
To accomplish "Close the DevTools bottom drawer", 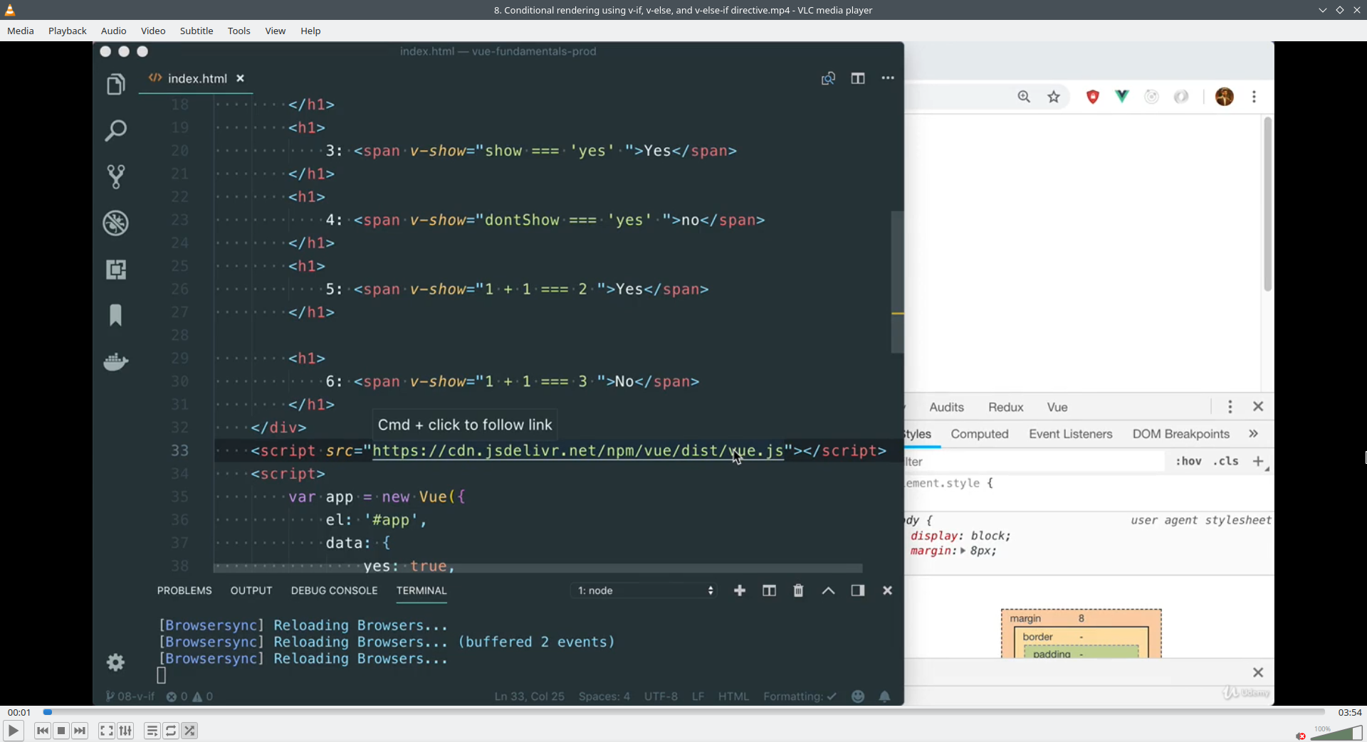I will click(1258, 672).
